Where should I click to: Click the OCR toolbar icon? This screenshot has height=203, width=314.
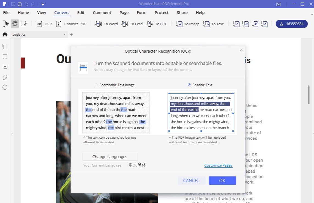(44, 24)
